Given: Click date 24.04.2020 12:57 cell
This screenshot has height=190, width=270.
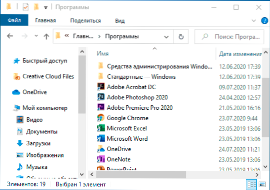Looking at the screenshot, I should tap(240, 97).
